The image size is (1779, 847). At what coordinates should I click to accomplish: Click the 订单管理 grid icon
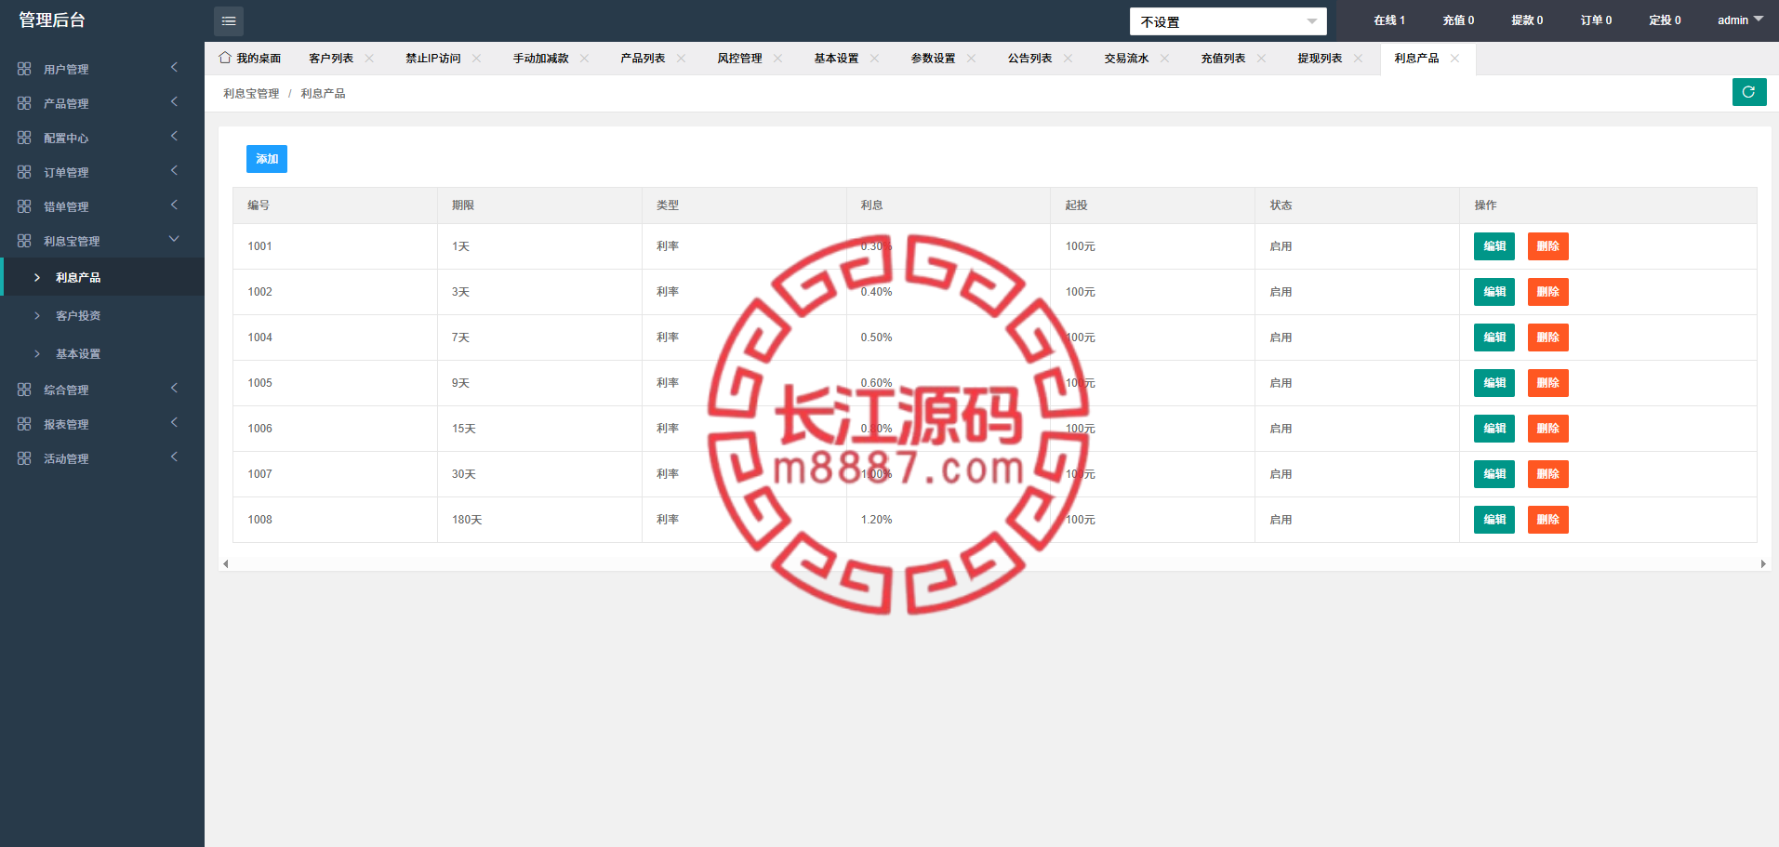click(24, 172)
